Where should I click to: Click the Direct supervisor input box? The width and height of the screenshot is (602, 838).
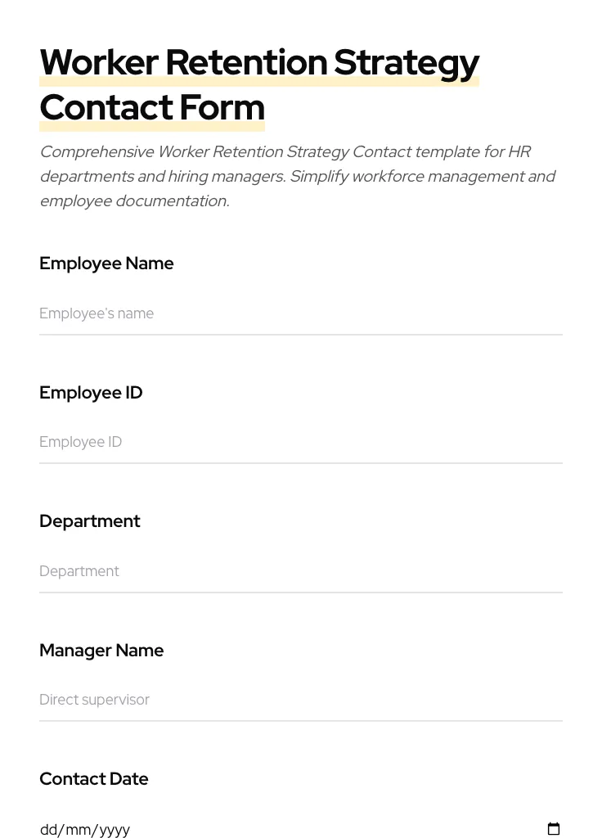pos(245,700)
